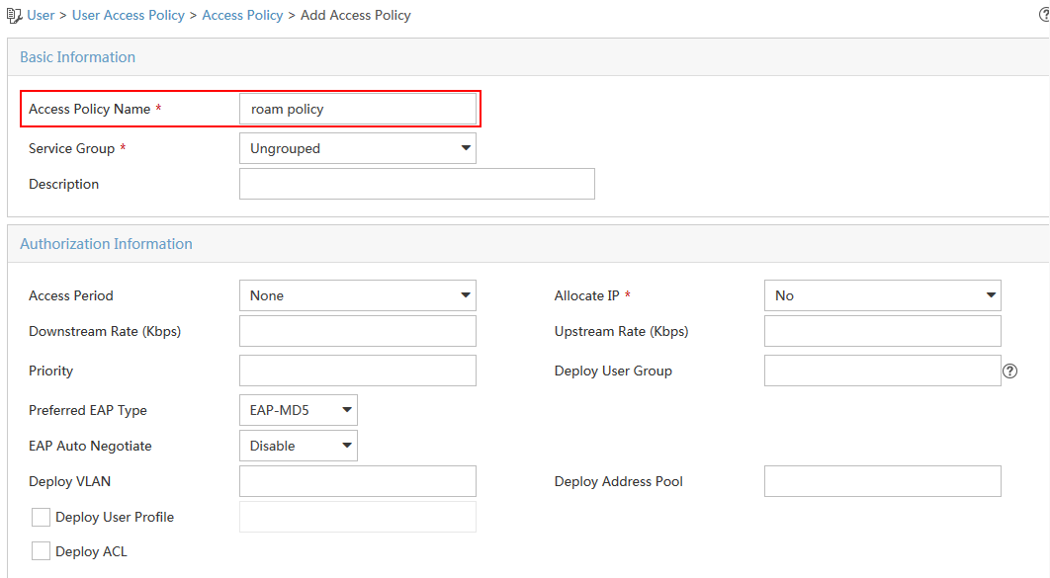
Task: Click the Downstream Rate (Kbps) field
Action: pos(358,331)
